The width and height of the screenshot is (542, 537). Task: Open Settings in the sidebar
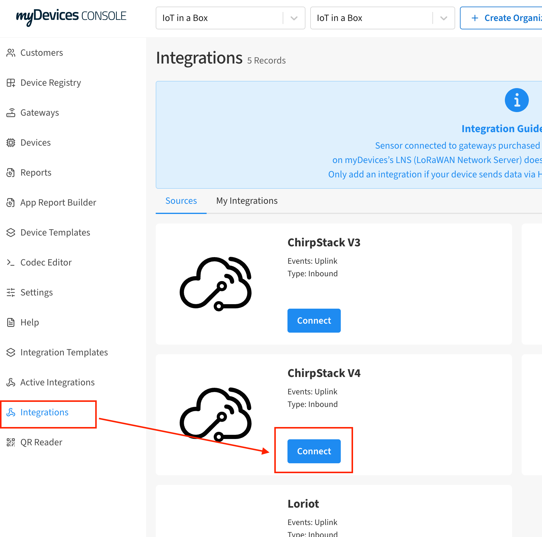pyautogui.click(x=37, y=292)
